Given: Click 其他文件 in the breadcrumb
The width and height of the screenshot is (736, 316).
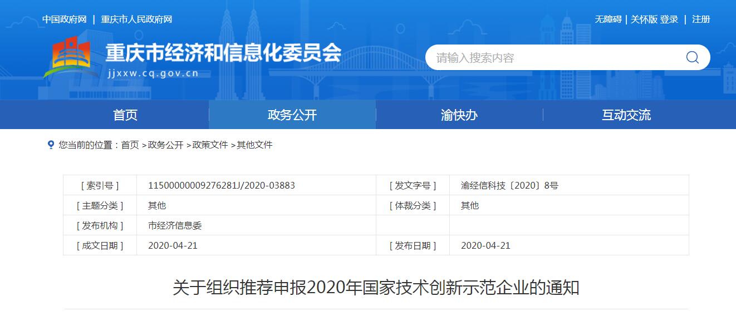Looking at the screenshot, I should point(255,145).
